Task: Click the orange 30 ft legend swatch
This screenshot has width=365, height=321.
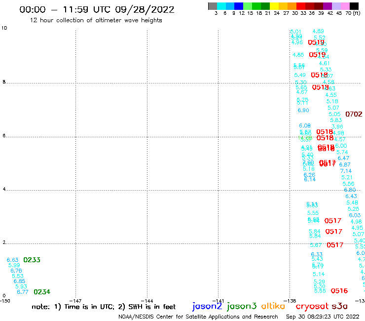Action: point(292,6)
